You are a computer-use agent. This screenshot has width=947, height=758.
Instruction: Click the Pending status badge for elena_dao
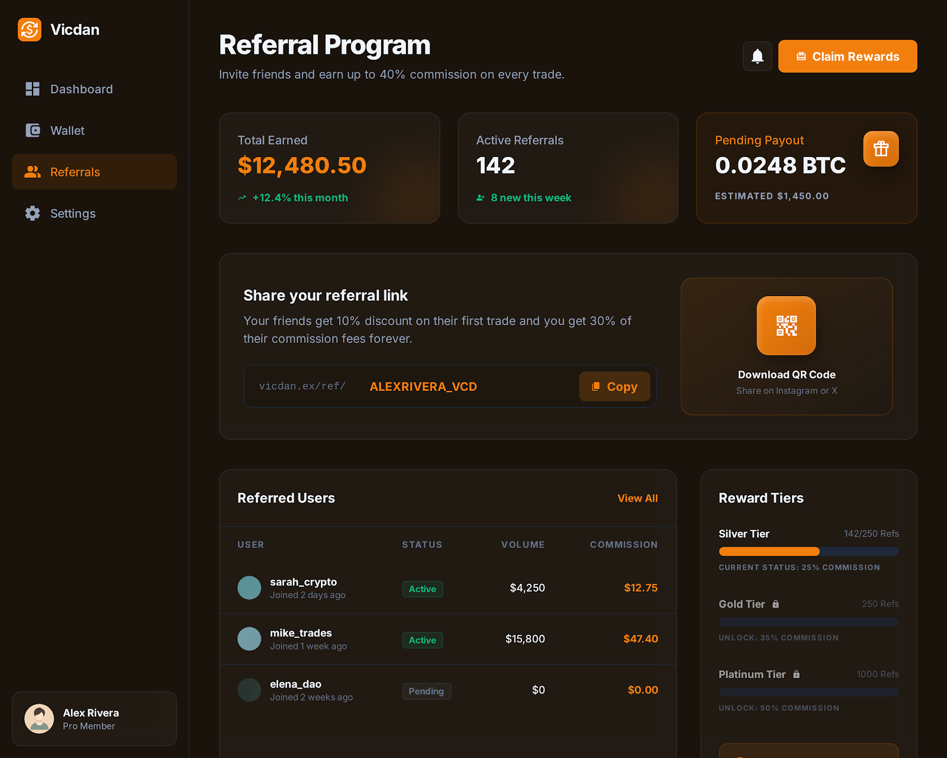(426, 691)
